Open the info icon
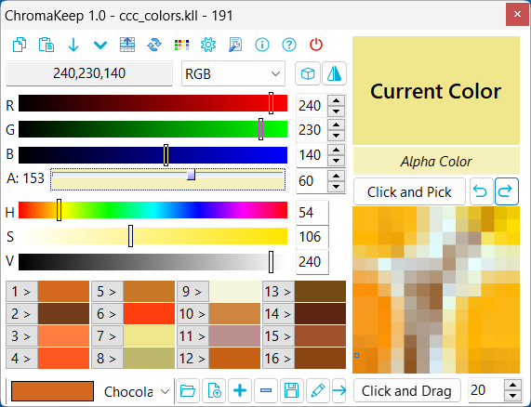 262,45
